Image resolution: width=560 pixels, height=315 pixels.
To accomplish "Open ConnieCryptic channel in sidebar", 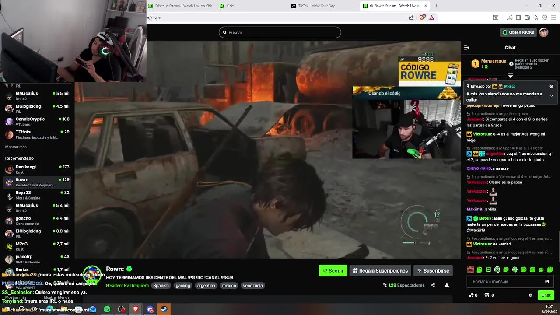I will [x=37, y=122].
